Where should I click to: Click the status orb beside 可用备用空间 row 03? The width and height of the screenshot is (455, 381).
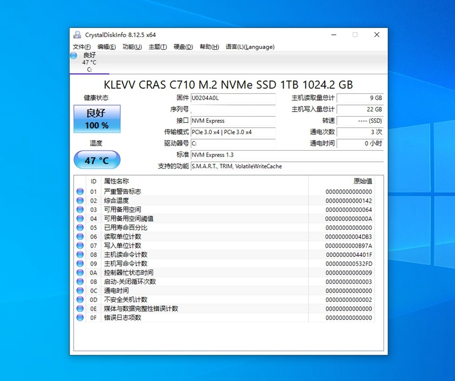80,209
